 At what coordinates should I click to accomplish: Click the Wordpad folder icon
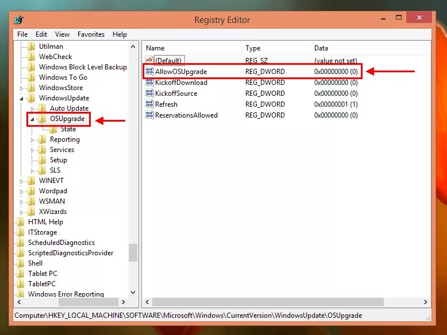tap(32, 191)
